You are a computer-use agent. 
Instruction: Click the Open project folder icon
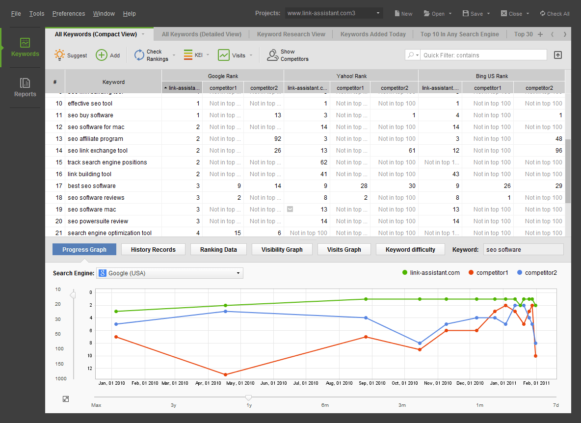pyautogui.click(x=426, y=13)
